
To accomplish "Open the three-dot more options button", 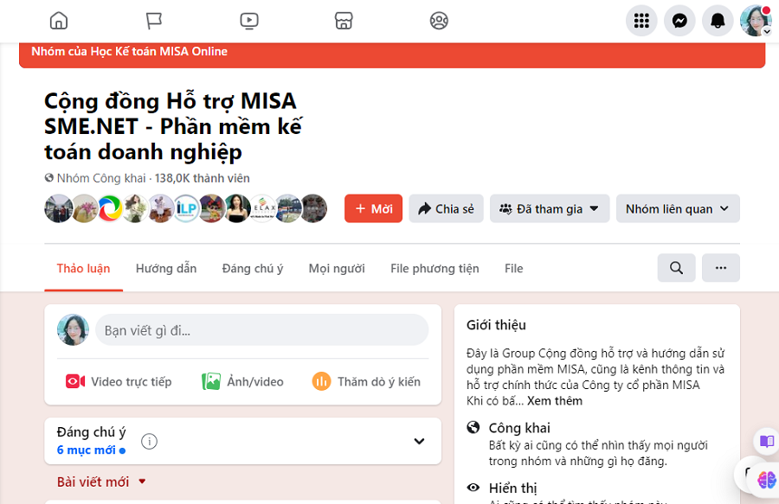I will tap(721, 268).
